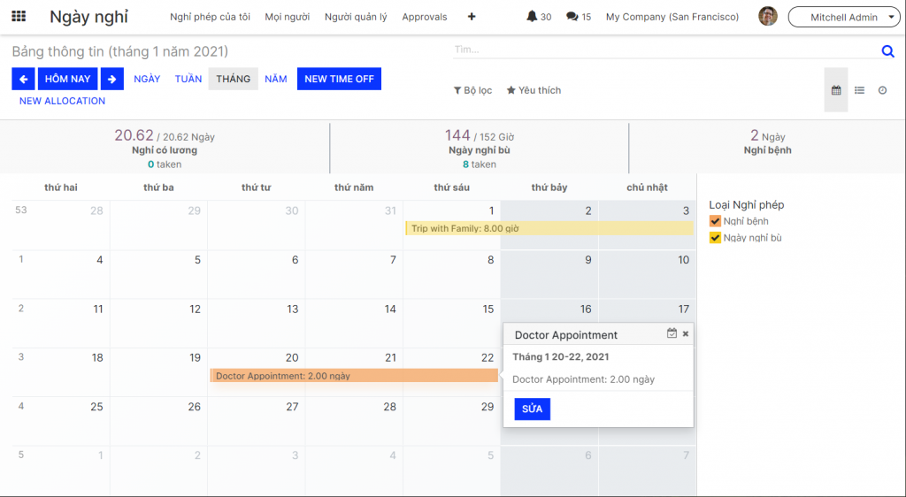Screen dimensions: 906x497
Task: Go to previous month with left arrow
Action: pos(23,79)
